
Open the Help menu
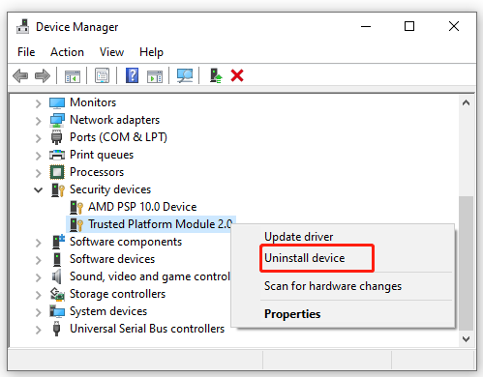[151, 52]
